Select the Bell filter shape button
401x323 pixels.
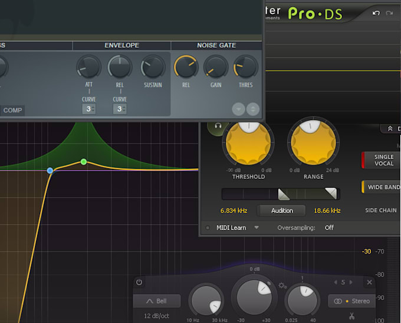(157, 301)
